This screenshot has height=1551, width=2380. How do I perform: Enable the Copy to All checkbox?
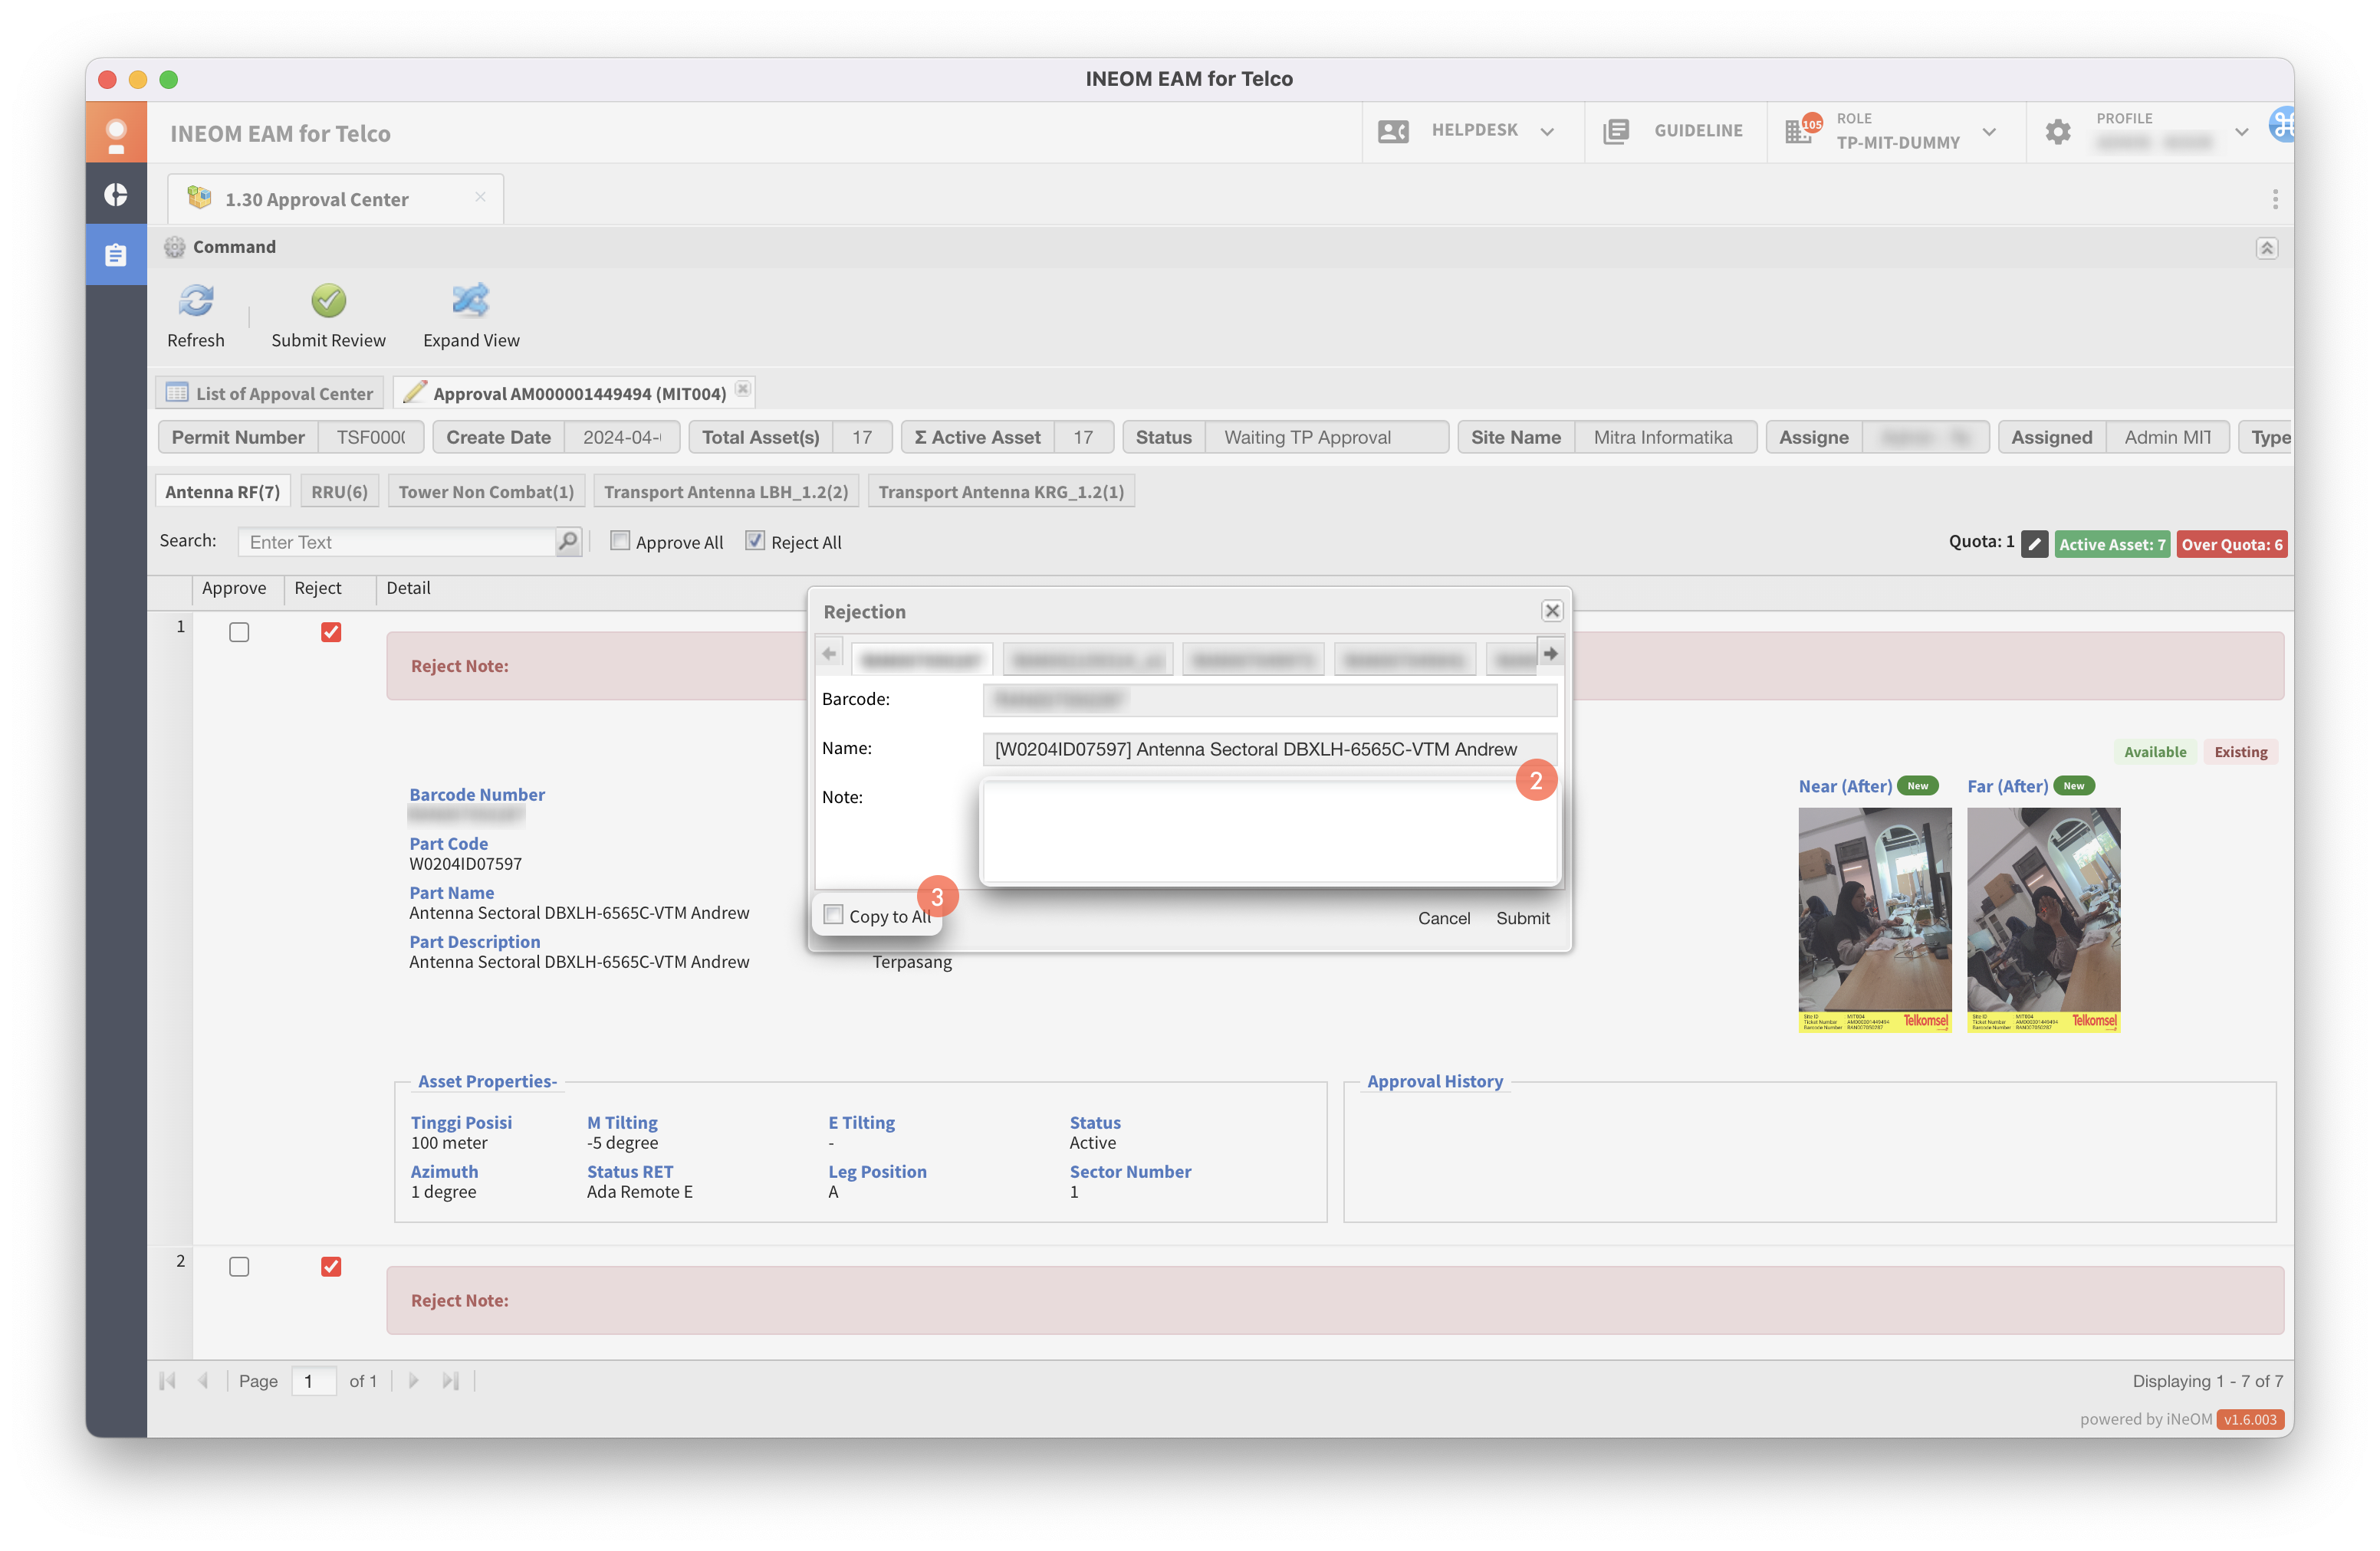point(834,914)
